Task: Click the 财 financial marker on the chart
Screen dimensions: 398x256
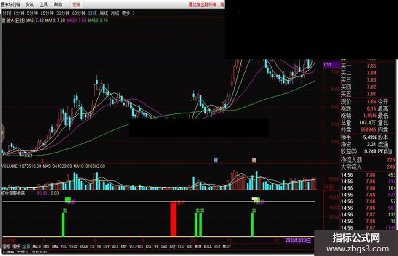Action: coord(216,160)
